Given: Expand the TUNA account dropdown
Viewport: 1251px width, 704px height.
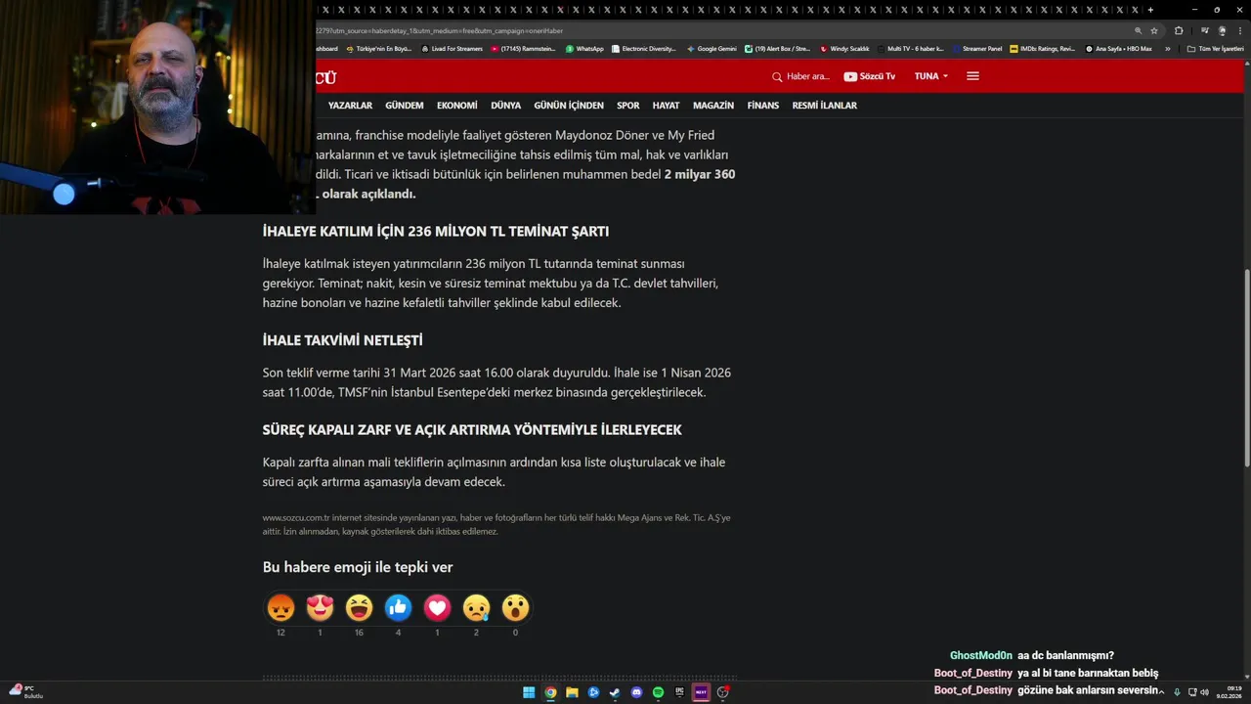Looking at the screenshot, I should point(931,76).
